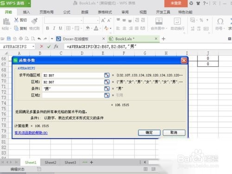The width and height of the screenshot is (232, 174).
Task: Open the font name dropdown
Action: pos(81,20)
